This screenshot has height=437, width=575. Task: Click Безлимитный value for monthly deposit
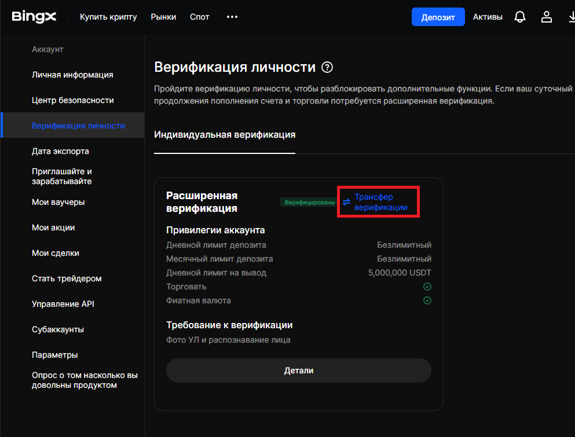coord(404,259)
